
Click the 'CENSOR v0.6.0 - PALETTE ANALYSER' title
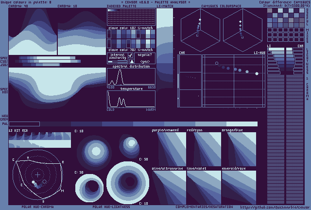coord(155,2)
